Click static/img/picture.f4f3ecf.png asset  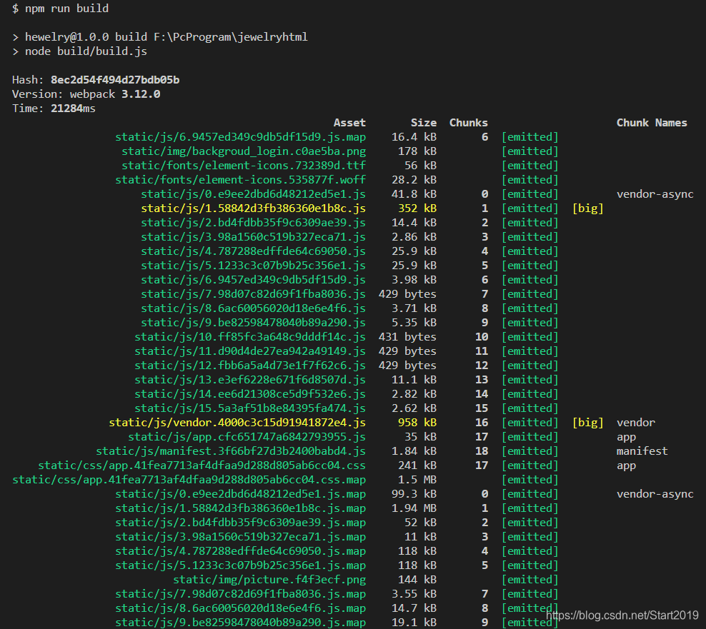click(269, 580)
